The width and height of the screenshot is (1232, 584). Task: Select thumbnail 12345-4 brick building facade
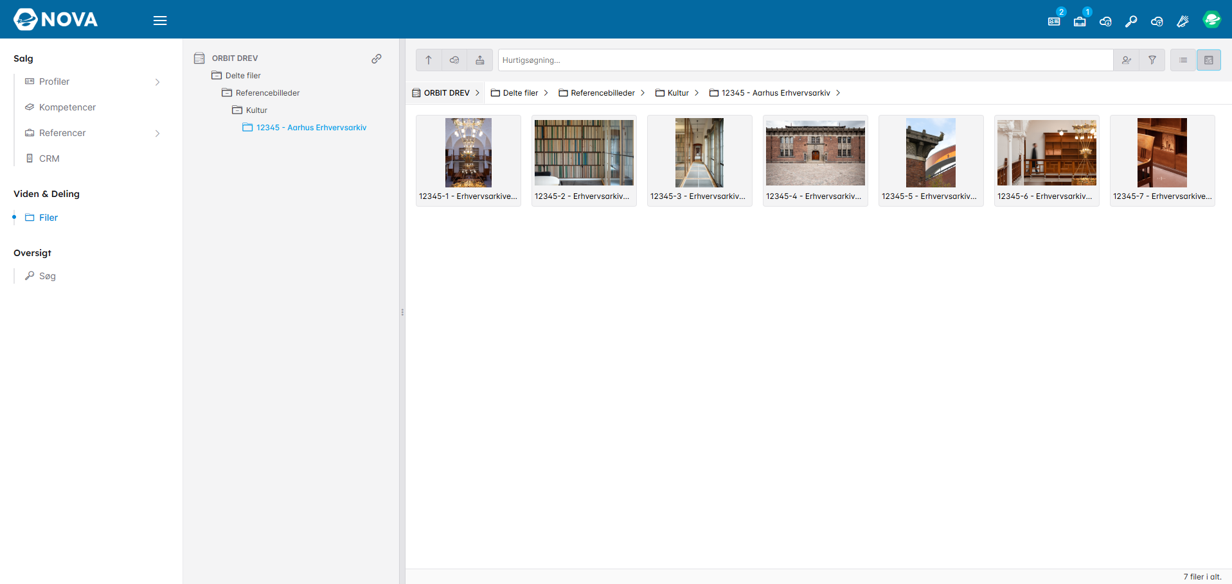[x=816, y=160]
